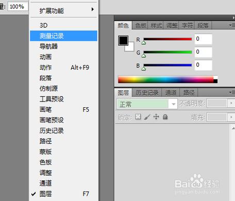This screenshot has width=235, height=201.
Task: Click the black foreground color swatch
Action: click(123, 40)
